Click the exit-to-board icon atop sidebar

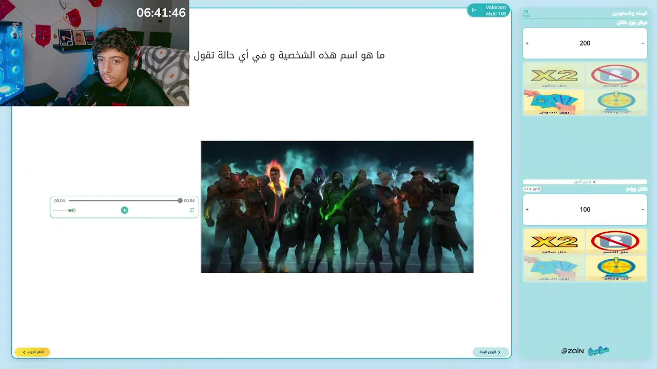[x=526, y=13]
